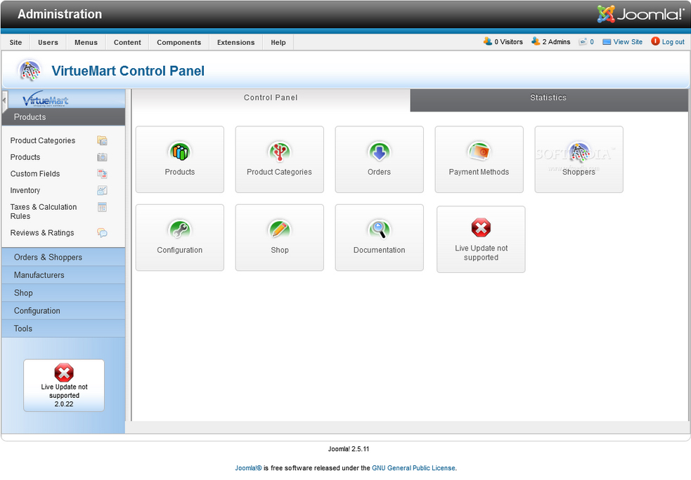691x480 pixels.
Task: Open the Site menu
Action: pos(16,42)
